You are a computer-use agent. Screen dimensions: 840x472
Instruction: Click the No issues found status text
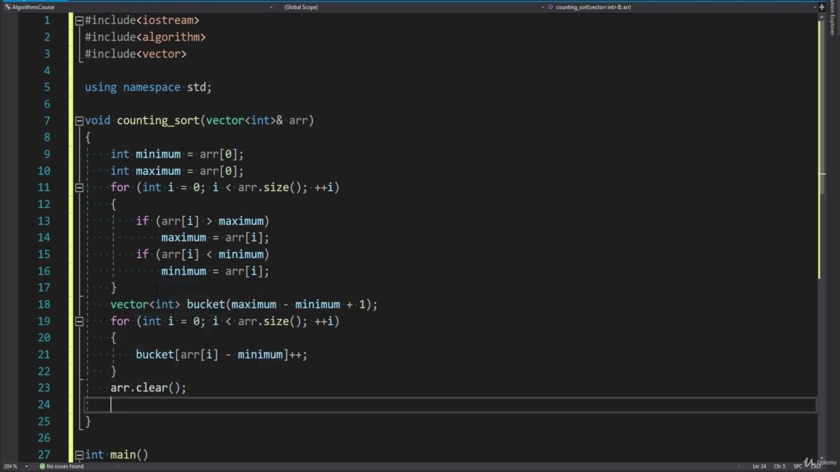pos(65,467)
